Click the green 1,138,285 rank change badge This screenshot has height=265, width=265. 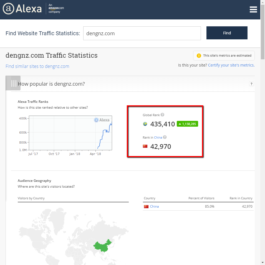pos(187,124)
